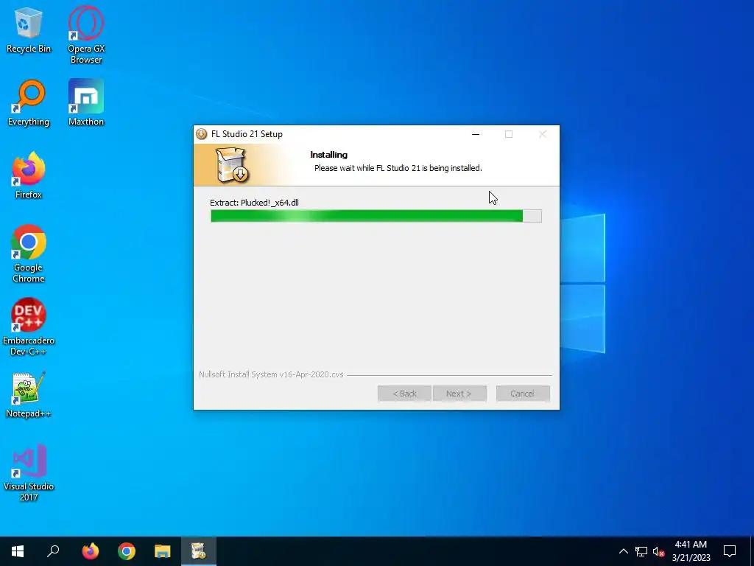Viewport: 754px width, 566px height.
Task: Click the disabled maximize button in Setup
Action: pos(509,134)
